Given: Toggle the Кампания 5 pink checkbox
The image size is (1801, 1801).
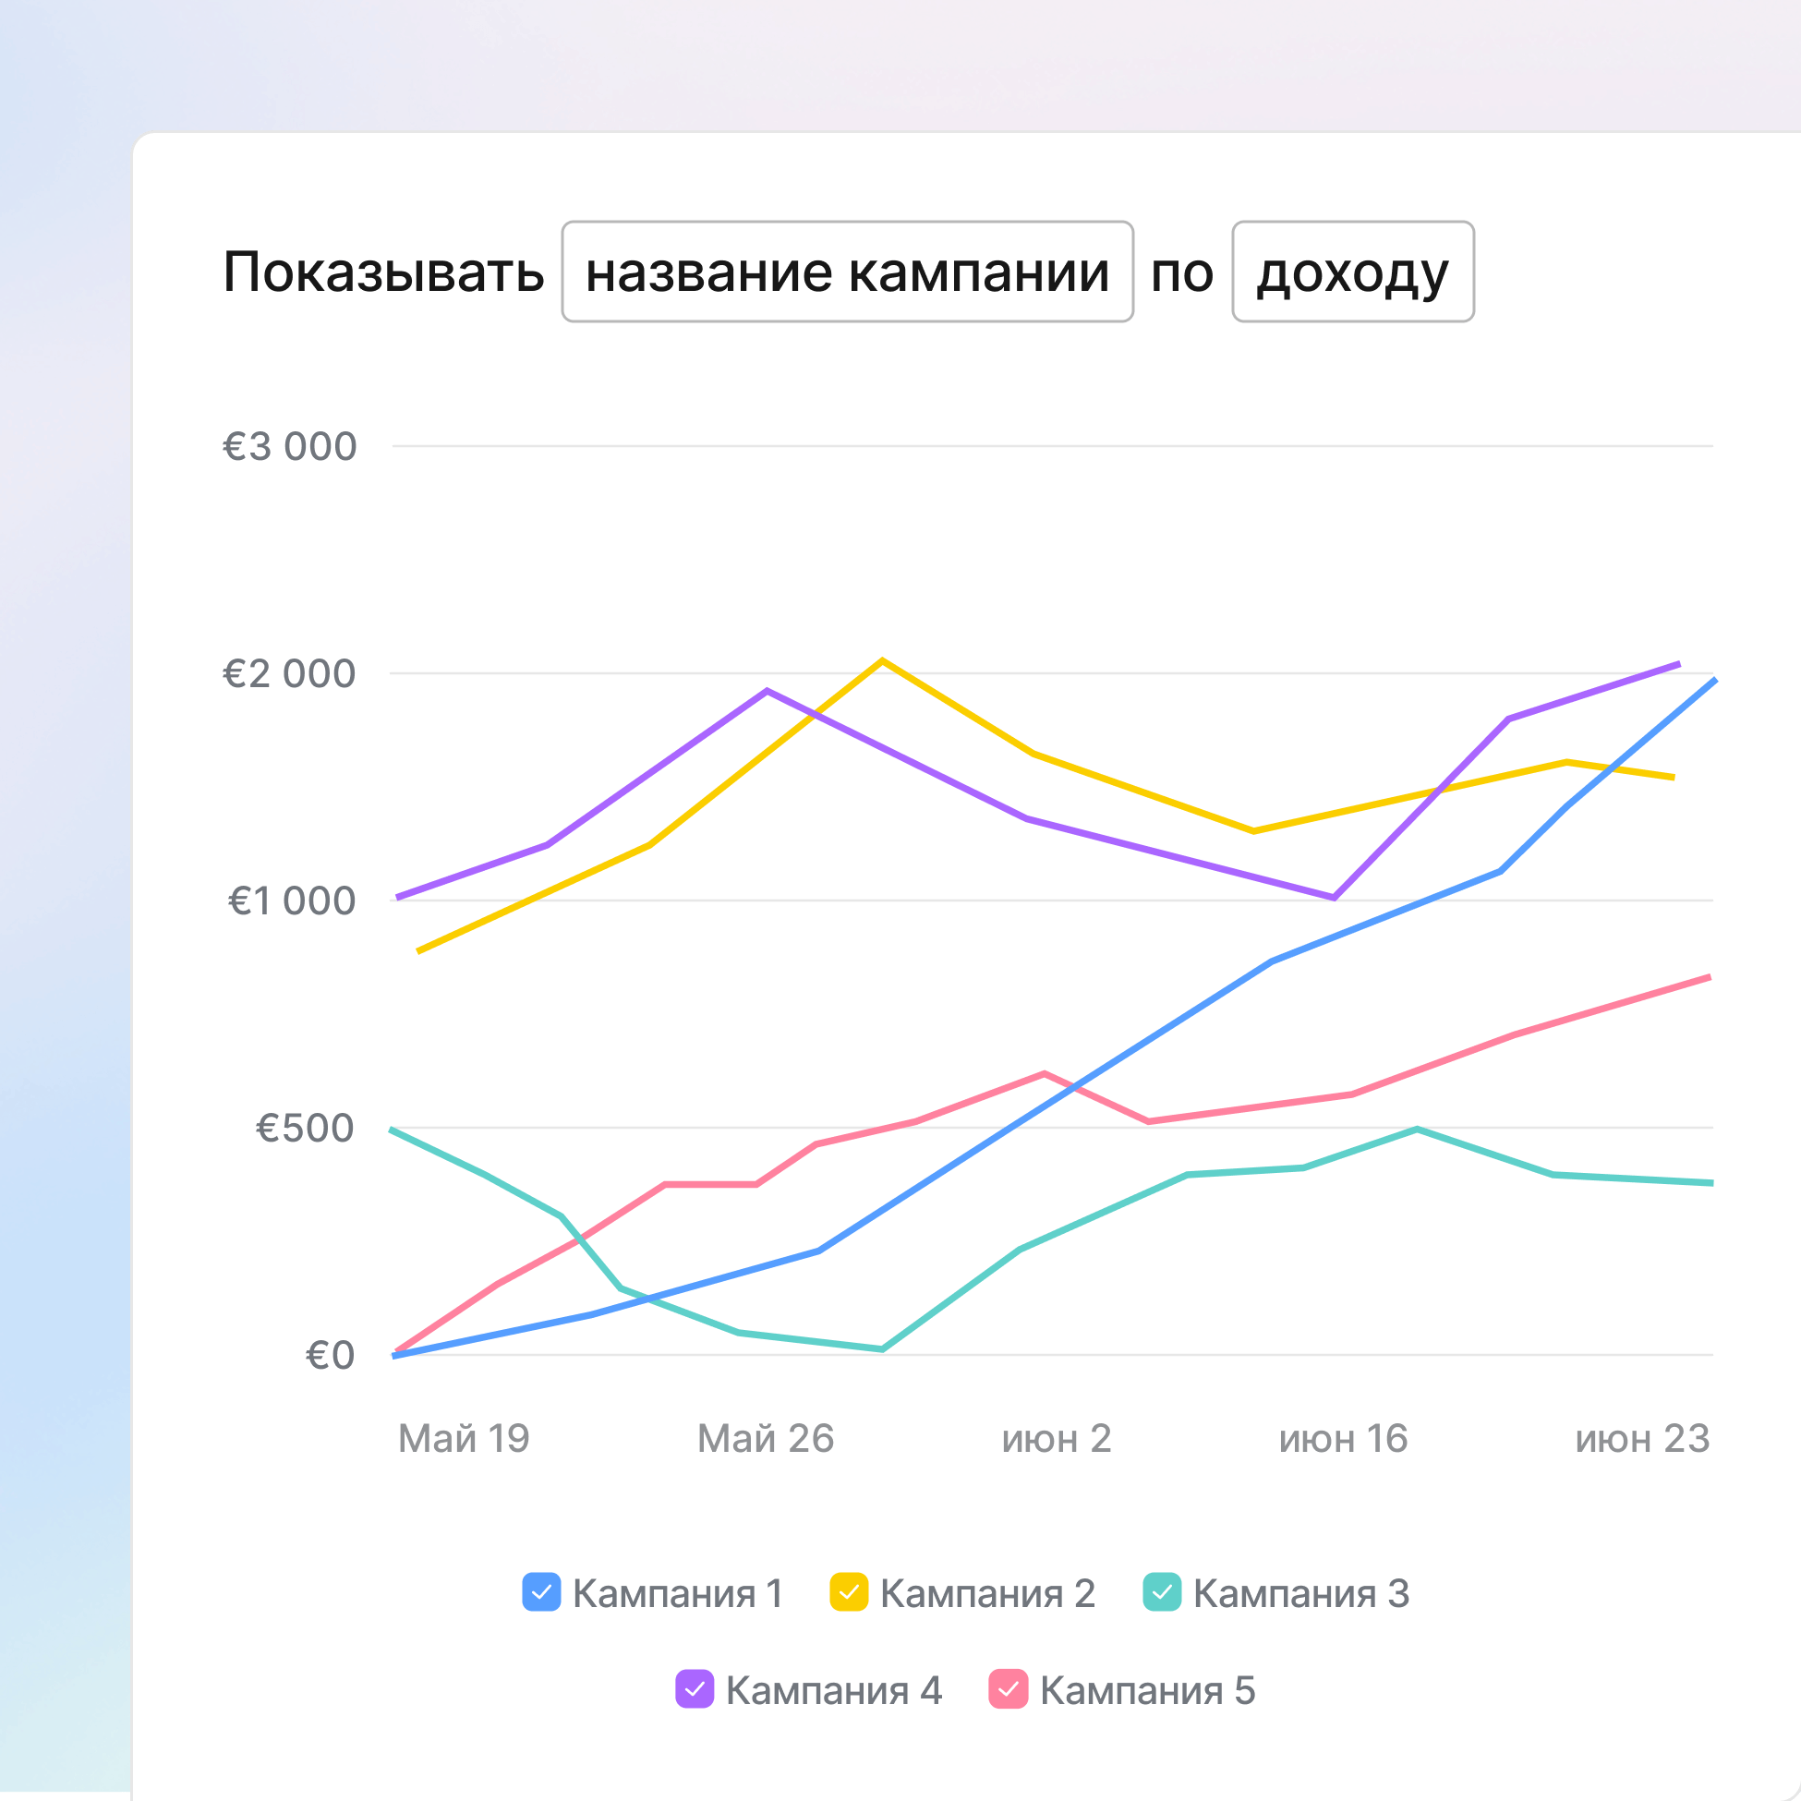Looking at the screenshot, I should tap(1008, 1689).
